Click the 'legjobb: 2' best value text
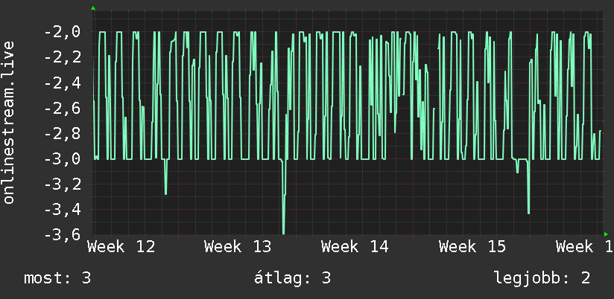The width and height of the screenshot is (614, 299). click(542, 278)
